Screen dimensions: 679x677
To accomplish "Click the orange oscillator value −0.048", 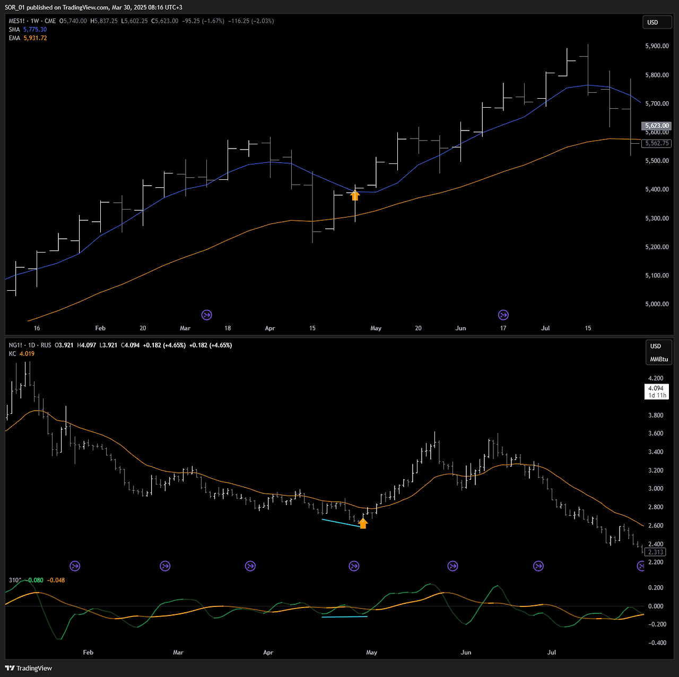I will pyautogui.click(x=56, y=580).
